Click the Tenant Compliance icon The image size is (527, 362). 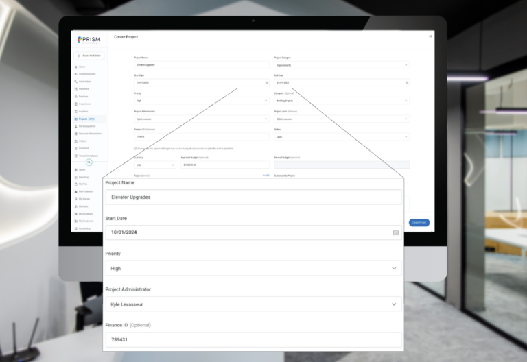(75, 156)
